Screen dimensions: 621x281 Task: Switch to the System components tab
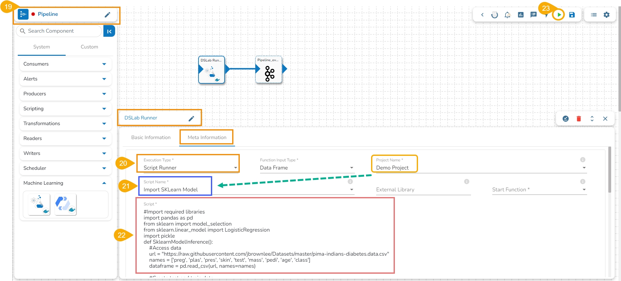pyautogui.click(x=42, y=47)
